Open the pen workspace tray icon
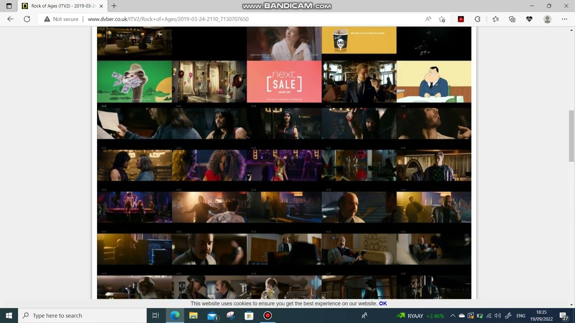 509,316
